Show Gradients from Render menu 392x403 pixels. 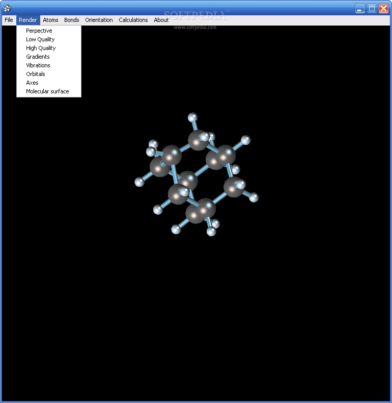[49, 57]
